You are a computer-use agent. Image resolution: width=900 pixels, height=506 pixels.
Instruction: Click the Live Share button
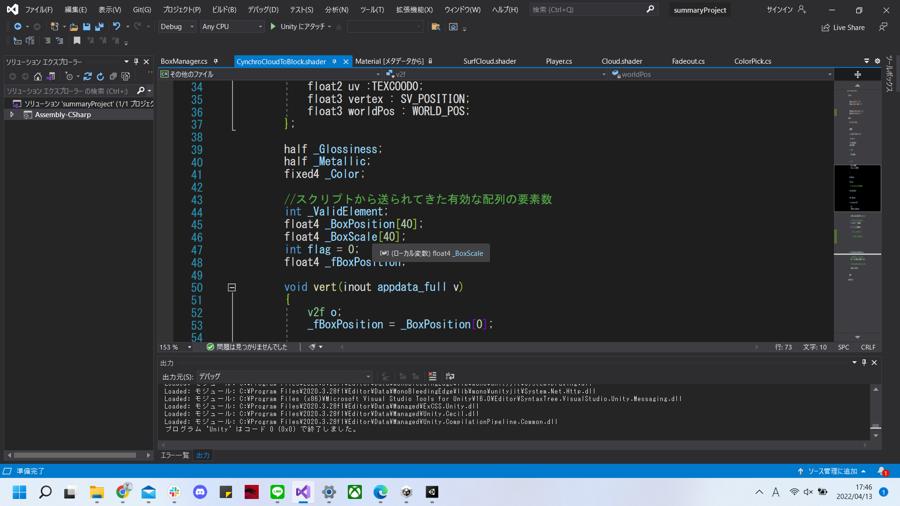click(843, 27)
